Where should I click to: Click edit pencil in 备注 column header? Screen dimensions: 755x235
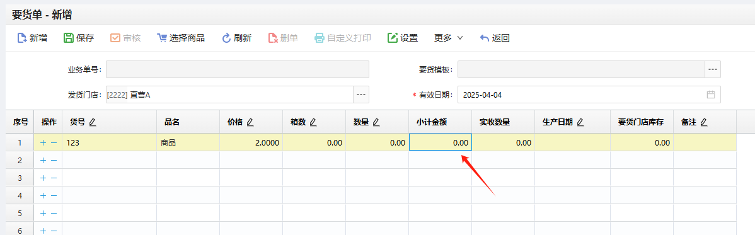[x=703, y=122]
